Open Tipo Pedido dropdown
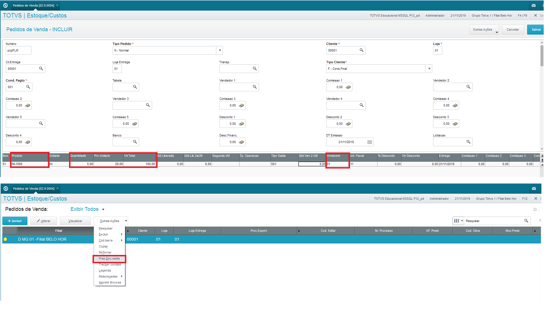This screenshot has height=309, width=550. coord(220,50)
